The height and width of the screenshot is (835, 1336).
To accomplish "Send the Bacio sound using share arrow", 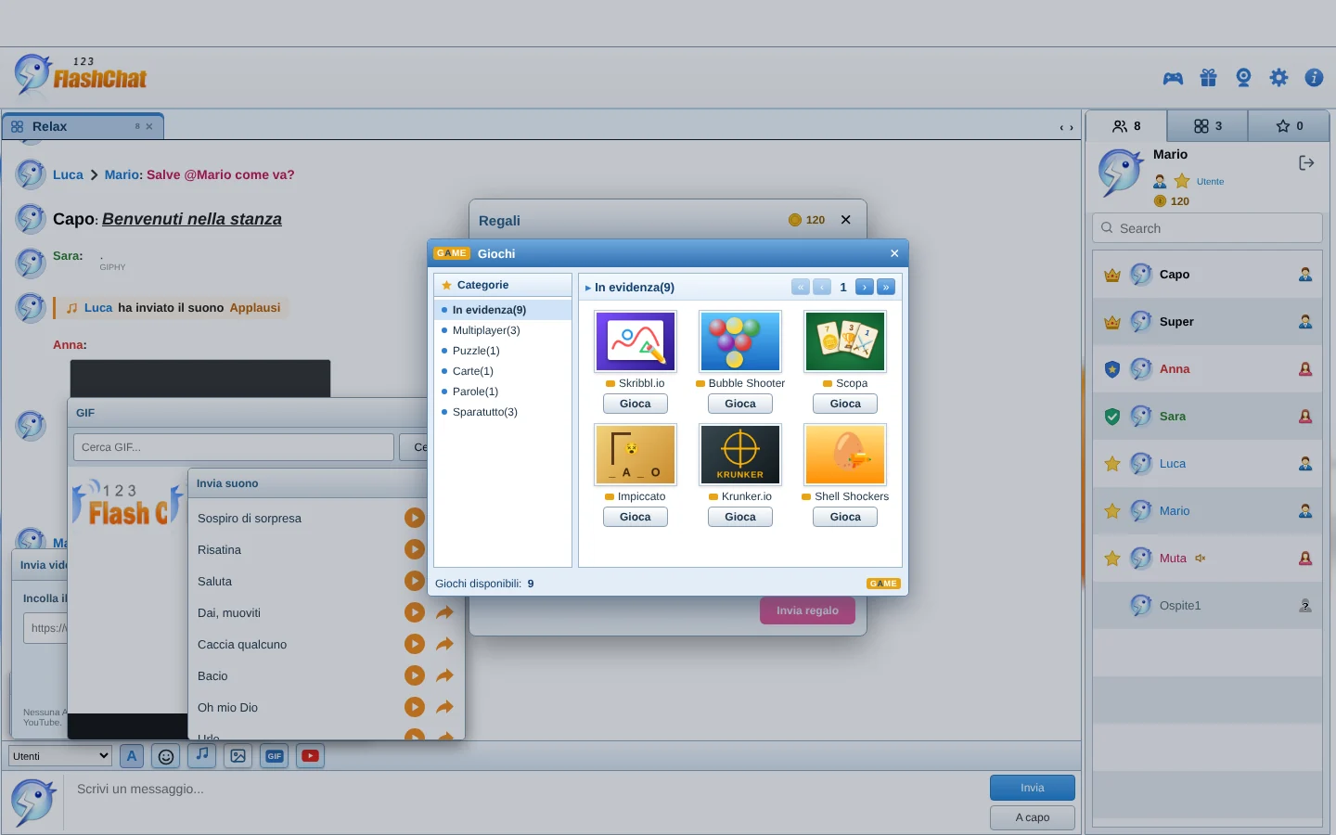I will (445, 675).
